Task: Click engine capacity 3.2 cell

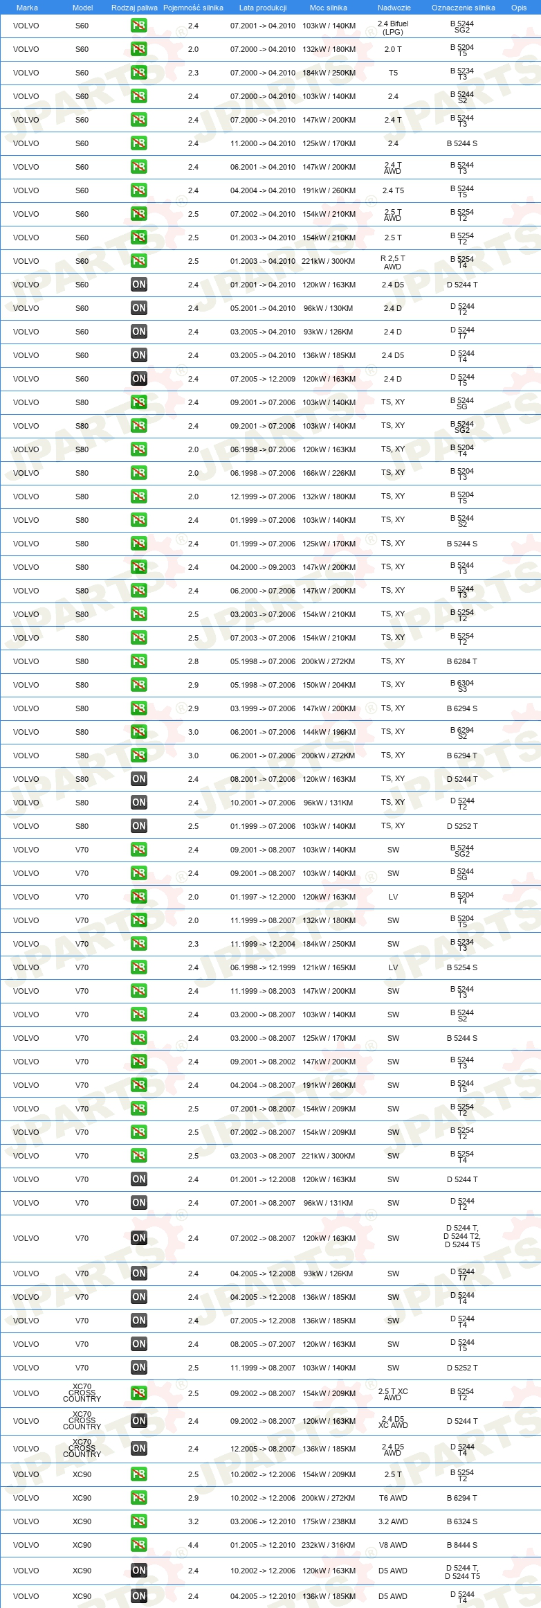Action: coord(193,1521)
